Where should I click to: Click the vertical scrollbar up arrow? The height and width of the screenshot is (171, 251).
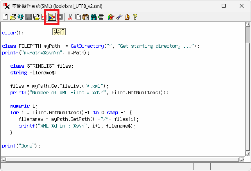[247, 25]
